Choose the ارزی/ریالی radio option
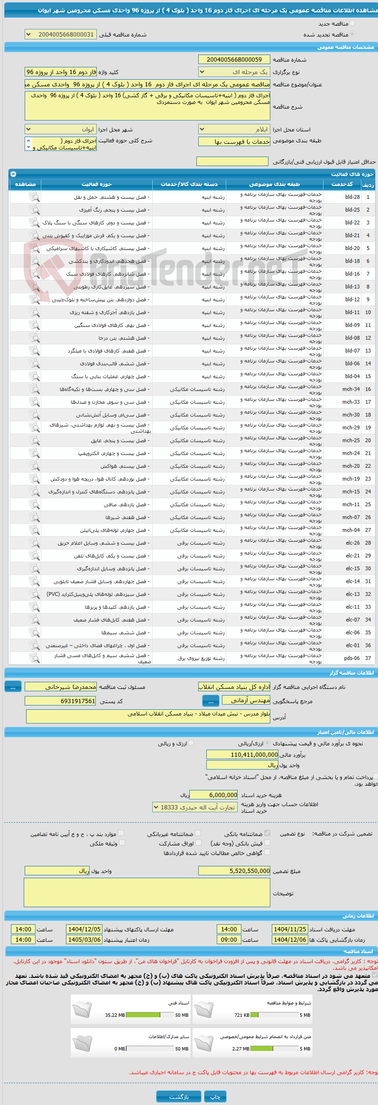 click(x=268, y=743)
